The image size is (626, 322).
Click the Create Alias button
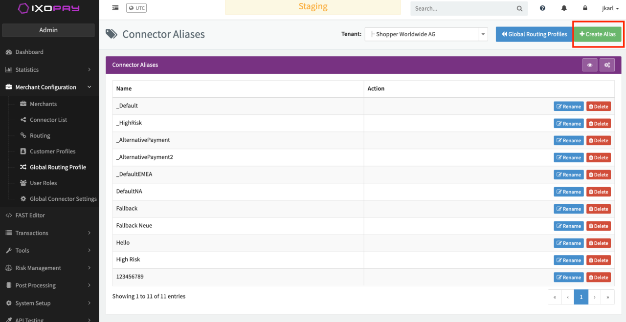point(597,34)
